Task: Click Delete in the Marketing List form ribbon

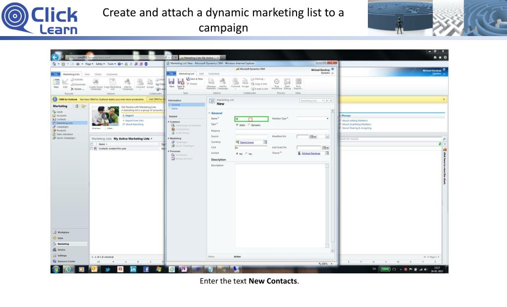Action: point(192,84)
